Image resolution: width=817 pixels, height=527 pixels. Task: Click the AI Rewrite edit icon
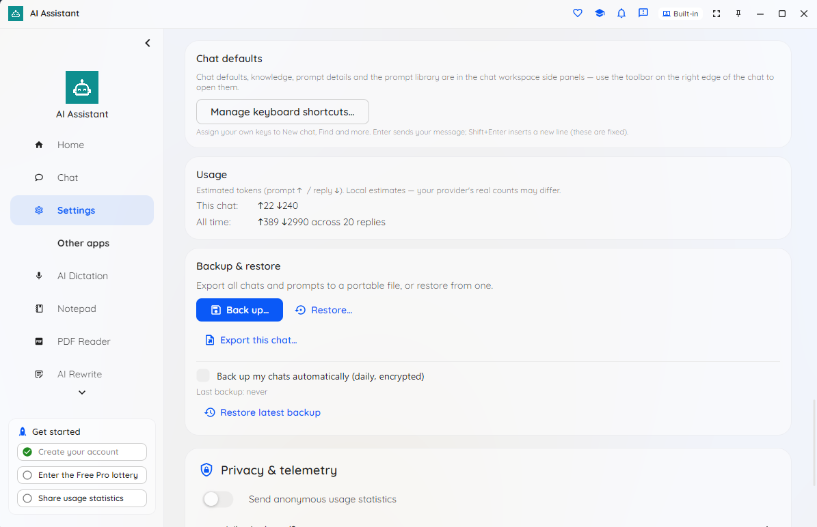39,374
